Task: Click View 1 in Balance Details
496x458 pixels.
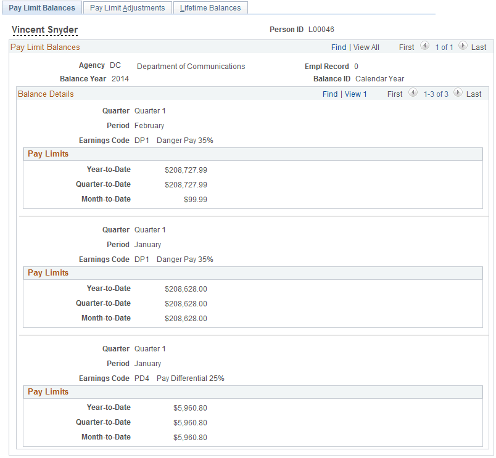Action: pos(355,94)
